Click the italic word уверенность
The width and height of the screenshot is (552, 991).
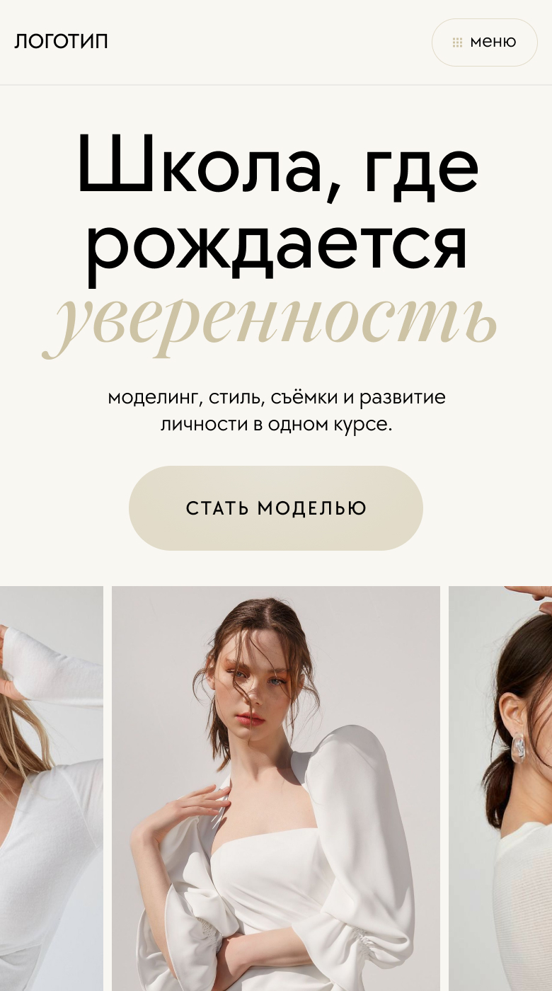click(x=270, y=321)
